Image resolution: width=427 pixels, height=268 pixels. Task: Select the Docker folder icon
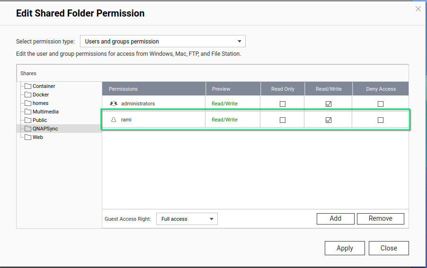coord(28,95)
